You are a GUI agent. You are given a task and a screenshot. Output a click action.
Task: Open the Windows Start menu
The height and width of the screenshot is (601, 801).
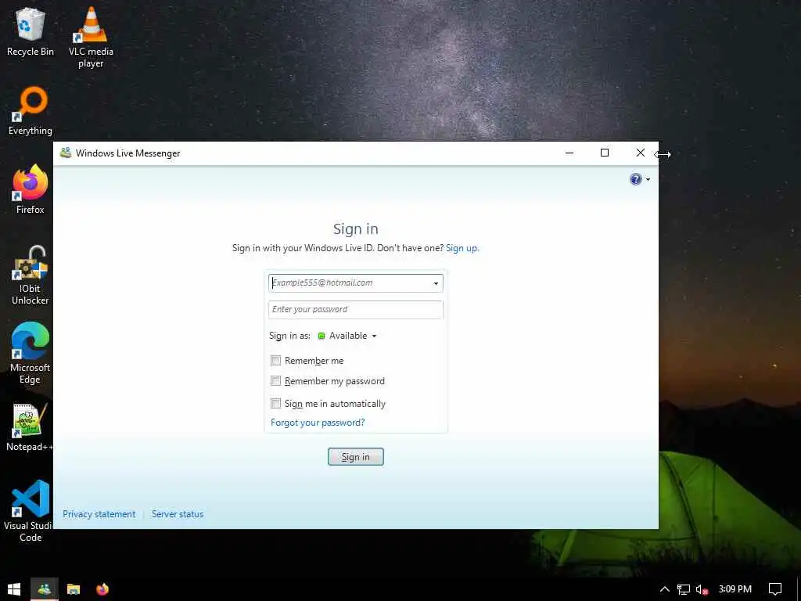coord(14,589)
